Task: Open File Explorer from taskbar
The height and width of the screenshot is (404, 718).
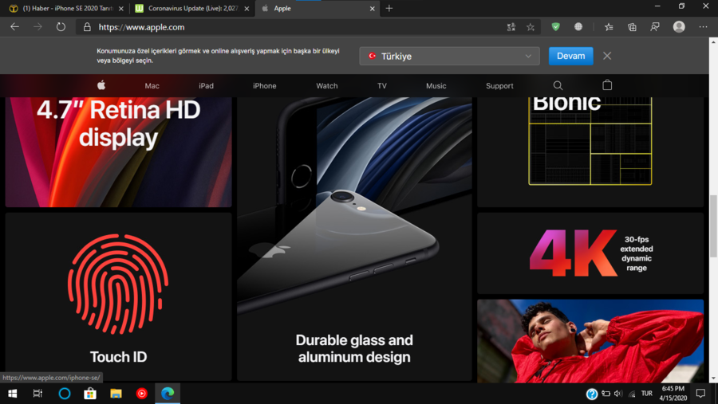Action: (x=116, y=394)
